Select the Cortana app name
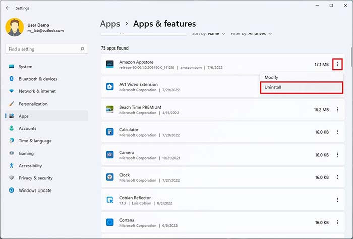This screenshot has height=239, width=353. [127, 220]
